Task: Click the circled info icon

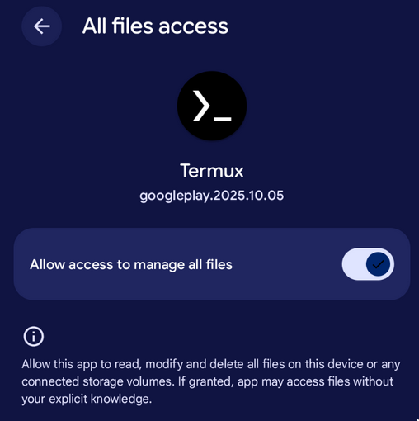Action: click(x=34, y=336)
